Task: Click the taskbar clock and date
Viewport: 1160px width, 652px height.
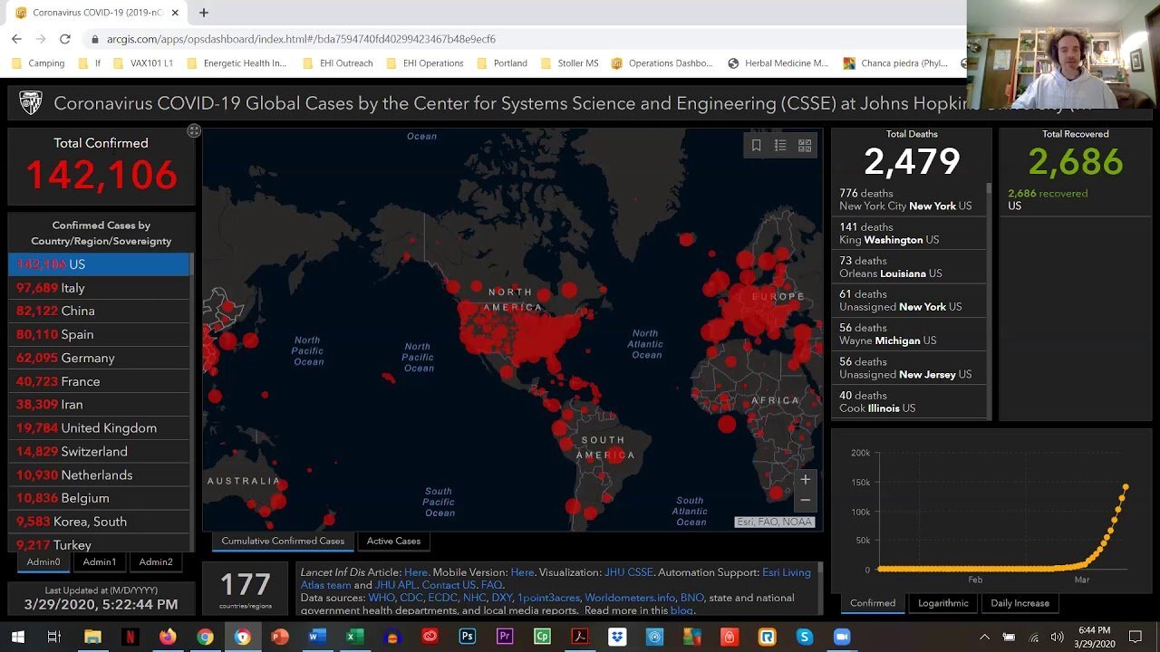Action: pyautogui.click(x=1095, y=637)
